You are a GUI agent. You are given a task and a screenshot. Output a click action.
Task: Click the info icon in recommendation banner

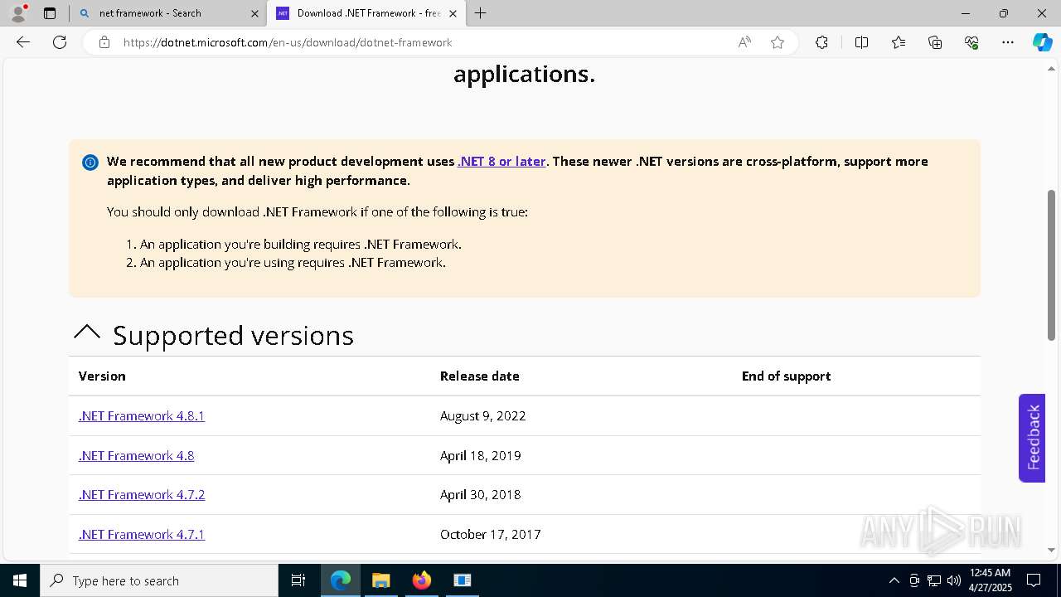[x=90, y=163]
